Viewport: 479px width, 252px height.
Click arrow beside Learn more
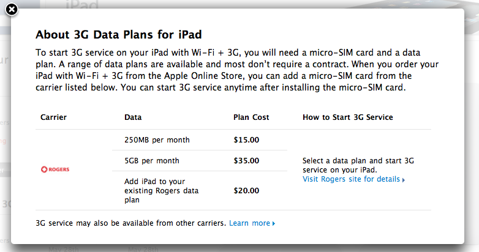[274, 224]
